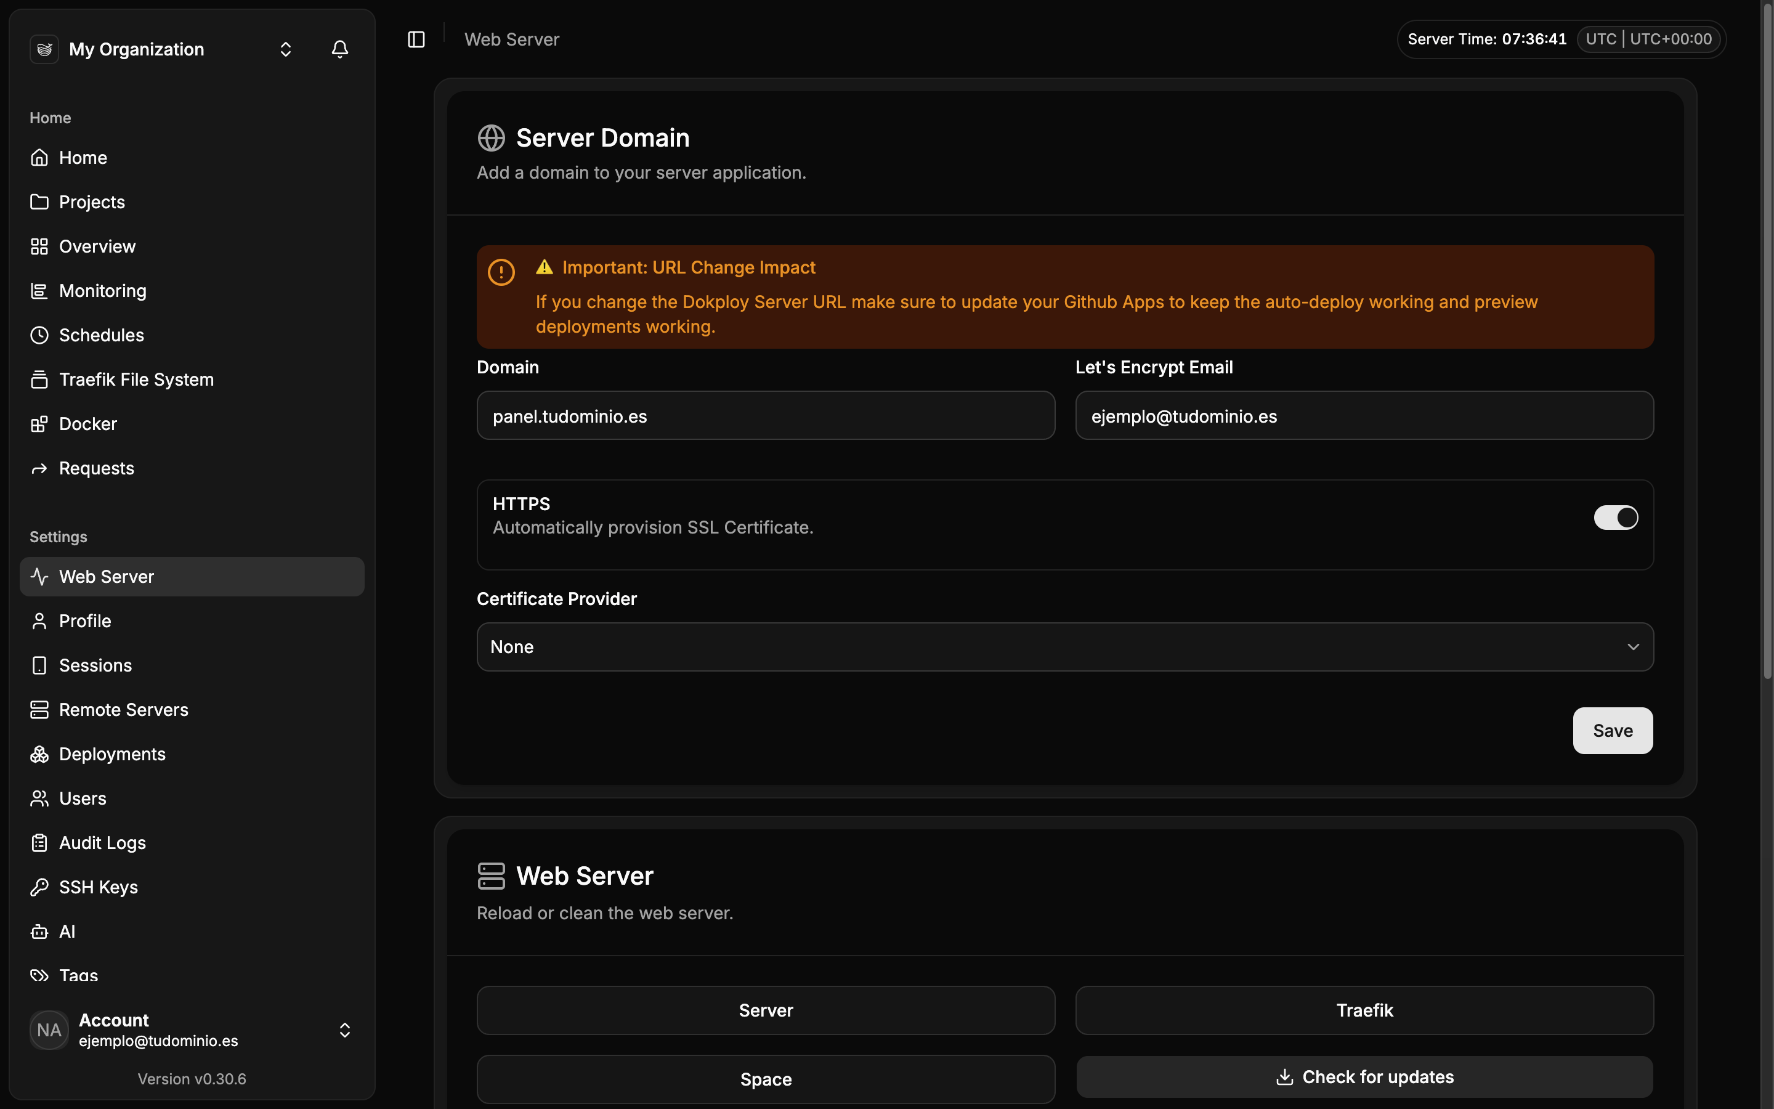Open Schedules page link
This screenshot has height=1109, width=1774.
point(192,335)
